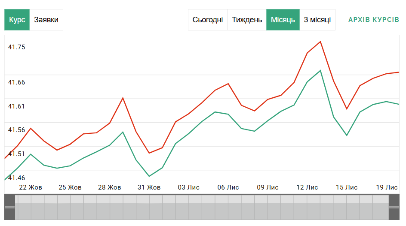Viewport: 406px width, 226px height.
Task: Click the 19 Лис date label
Action: 387,187
